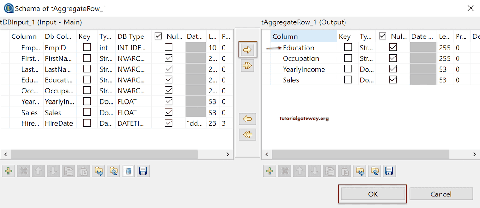
Task: Tick the Key checkbox in the HireDate row
Action: click(x=87, y=123)
